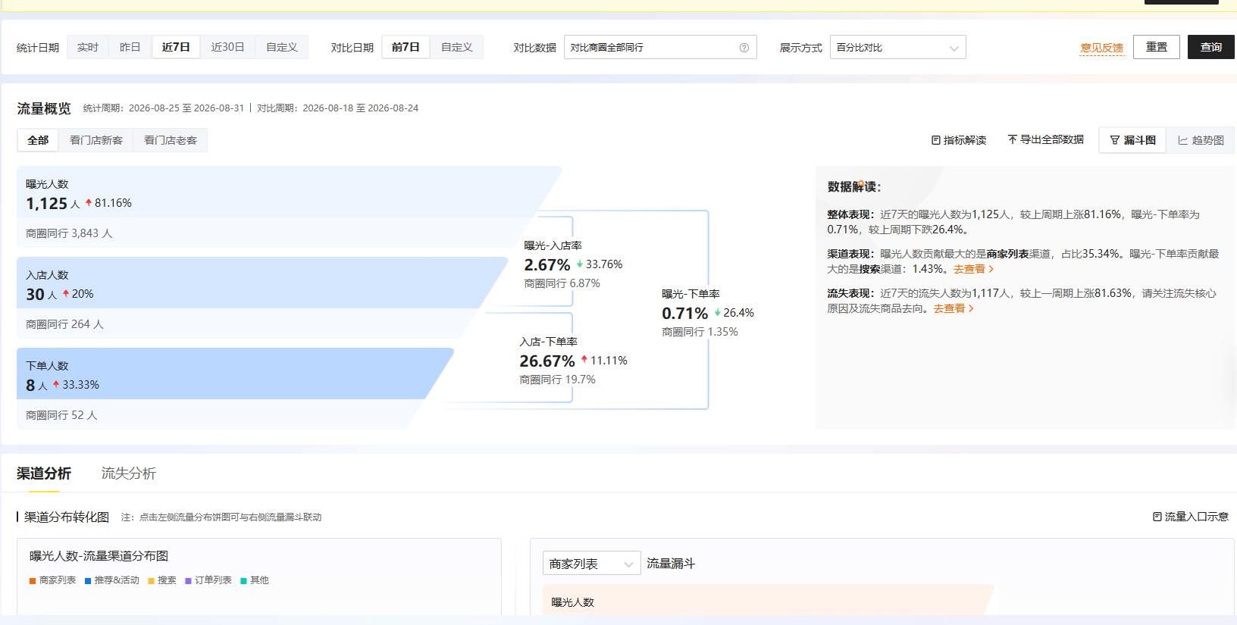1237x625 pixels.
Task: Click green down arrow beside 26.4%
Action: point(717,312)
